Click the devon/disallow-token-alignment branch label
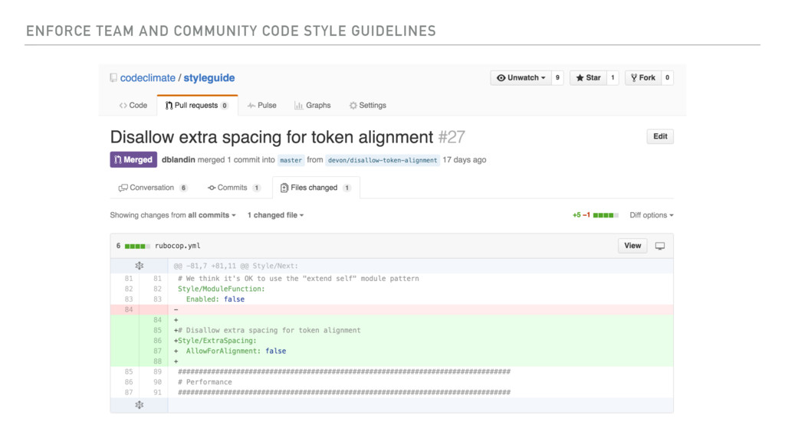This screenshot has width=785, height=441. coord(383,161)
